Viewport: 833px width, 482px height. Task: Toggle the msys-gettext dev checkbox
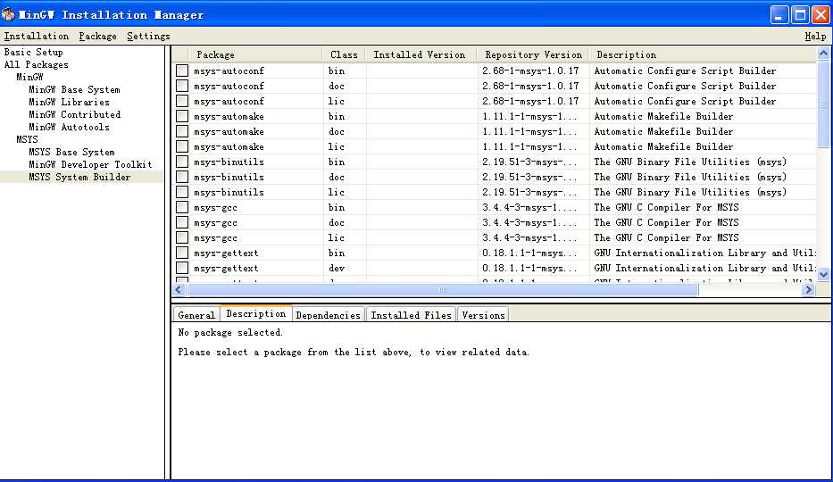click(x=182, y=268)
